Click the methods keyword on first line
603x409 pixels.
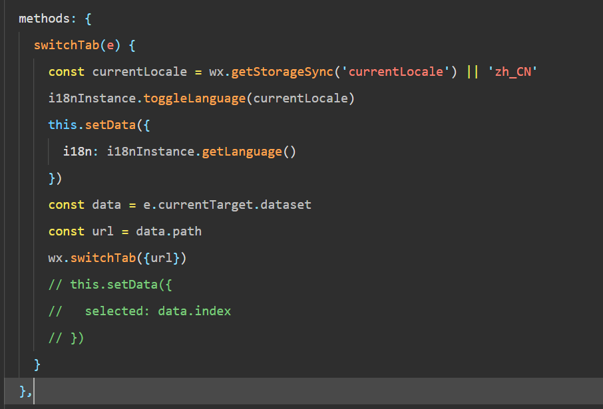44,19
